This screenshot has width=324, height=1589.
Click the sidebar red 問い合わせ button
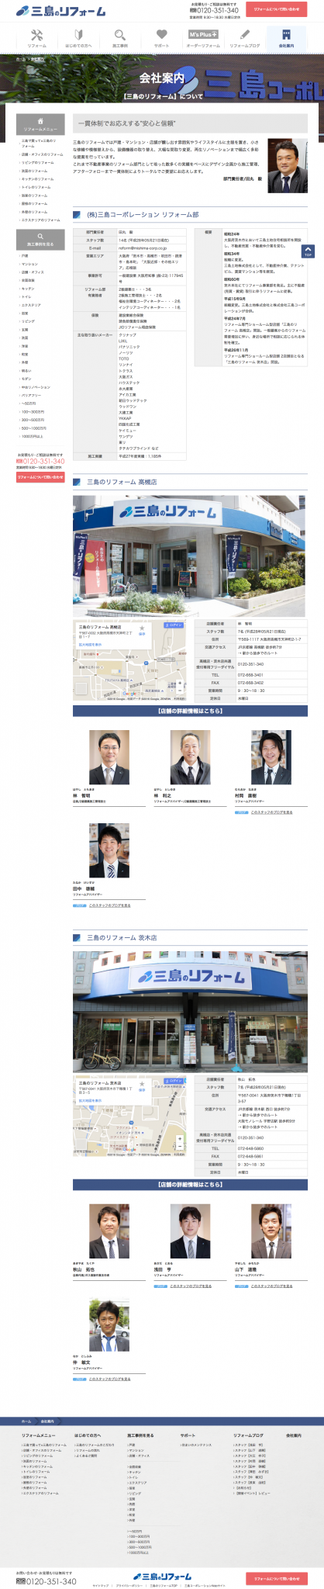pyautogui.click(x=40, y=477)
